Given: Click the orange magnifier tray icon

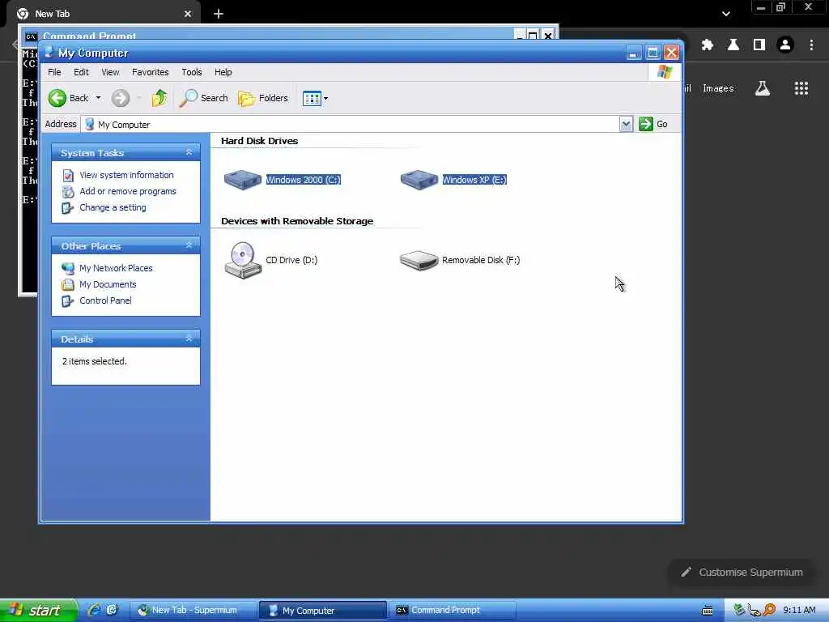Looking at the screenshot, I should 769,610.
